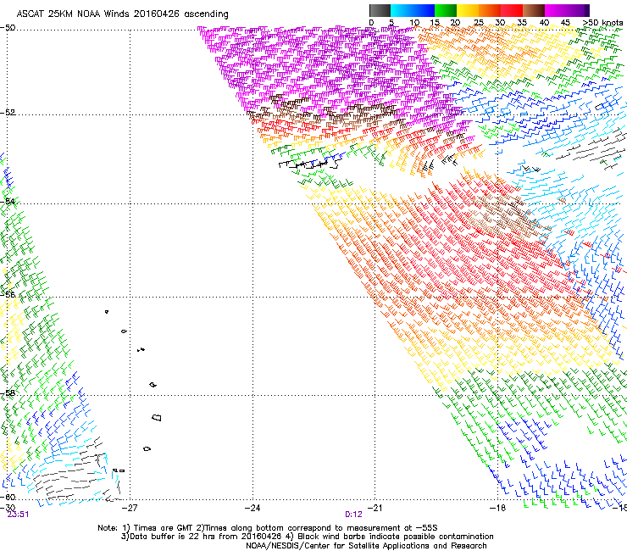Screen dimensions: 627x551
Task: Click the 0:12 swath time label
Action: (353, 515)
